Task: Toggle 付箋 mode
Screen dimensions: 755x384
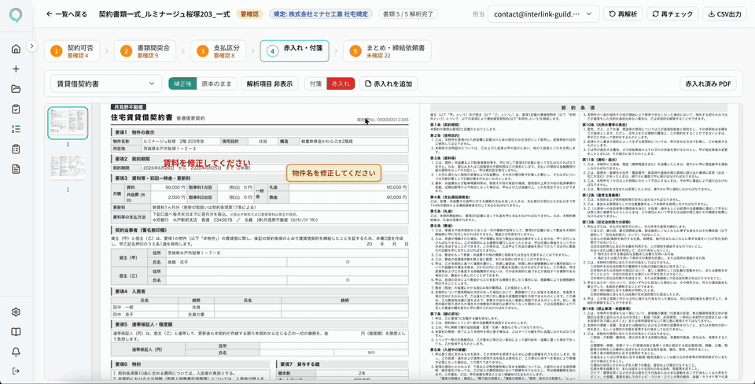Action: 316,83
